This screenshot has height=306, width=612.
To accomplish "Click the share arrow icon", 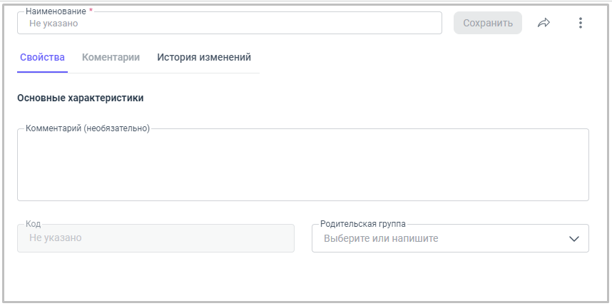I will click(x=544, y=23).
